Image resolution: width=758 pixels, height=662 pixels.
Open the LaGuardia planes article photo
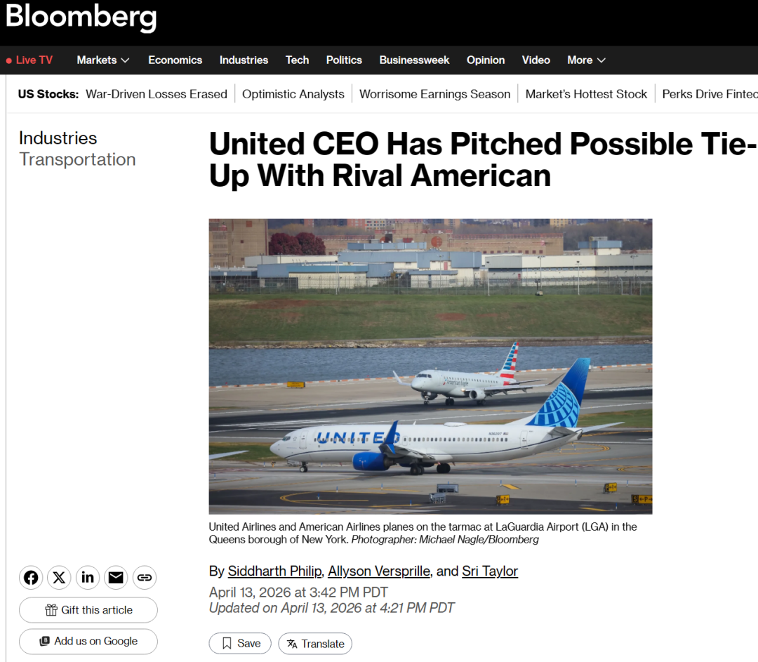point(430,366)
